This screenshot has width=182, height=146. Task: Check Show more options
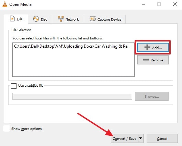[x=7, y=129]
